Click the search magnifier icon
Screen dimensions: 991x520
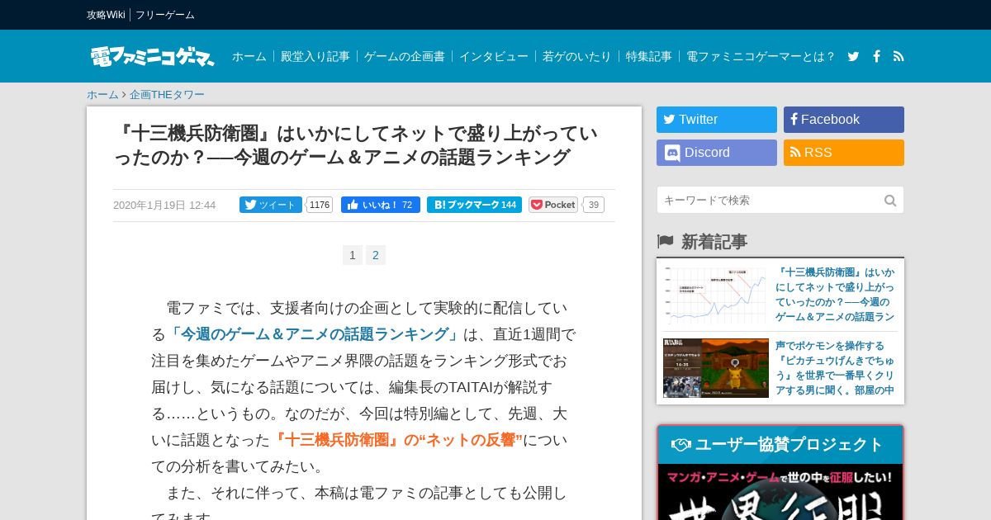coord(890,201)
